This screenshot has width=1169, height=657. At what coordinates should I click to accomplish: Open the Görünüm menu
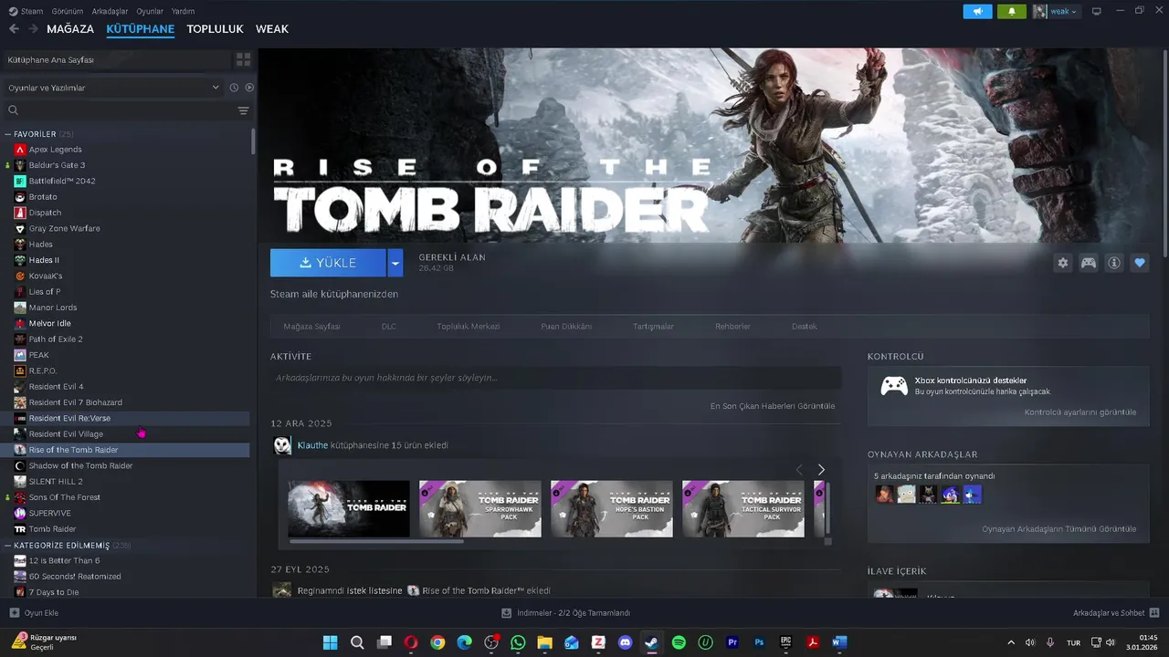(x=68, y=11)
